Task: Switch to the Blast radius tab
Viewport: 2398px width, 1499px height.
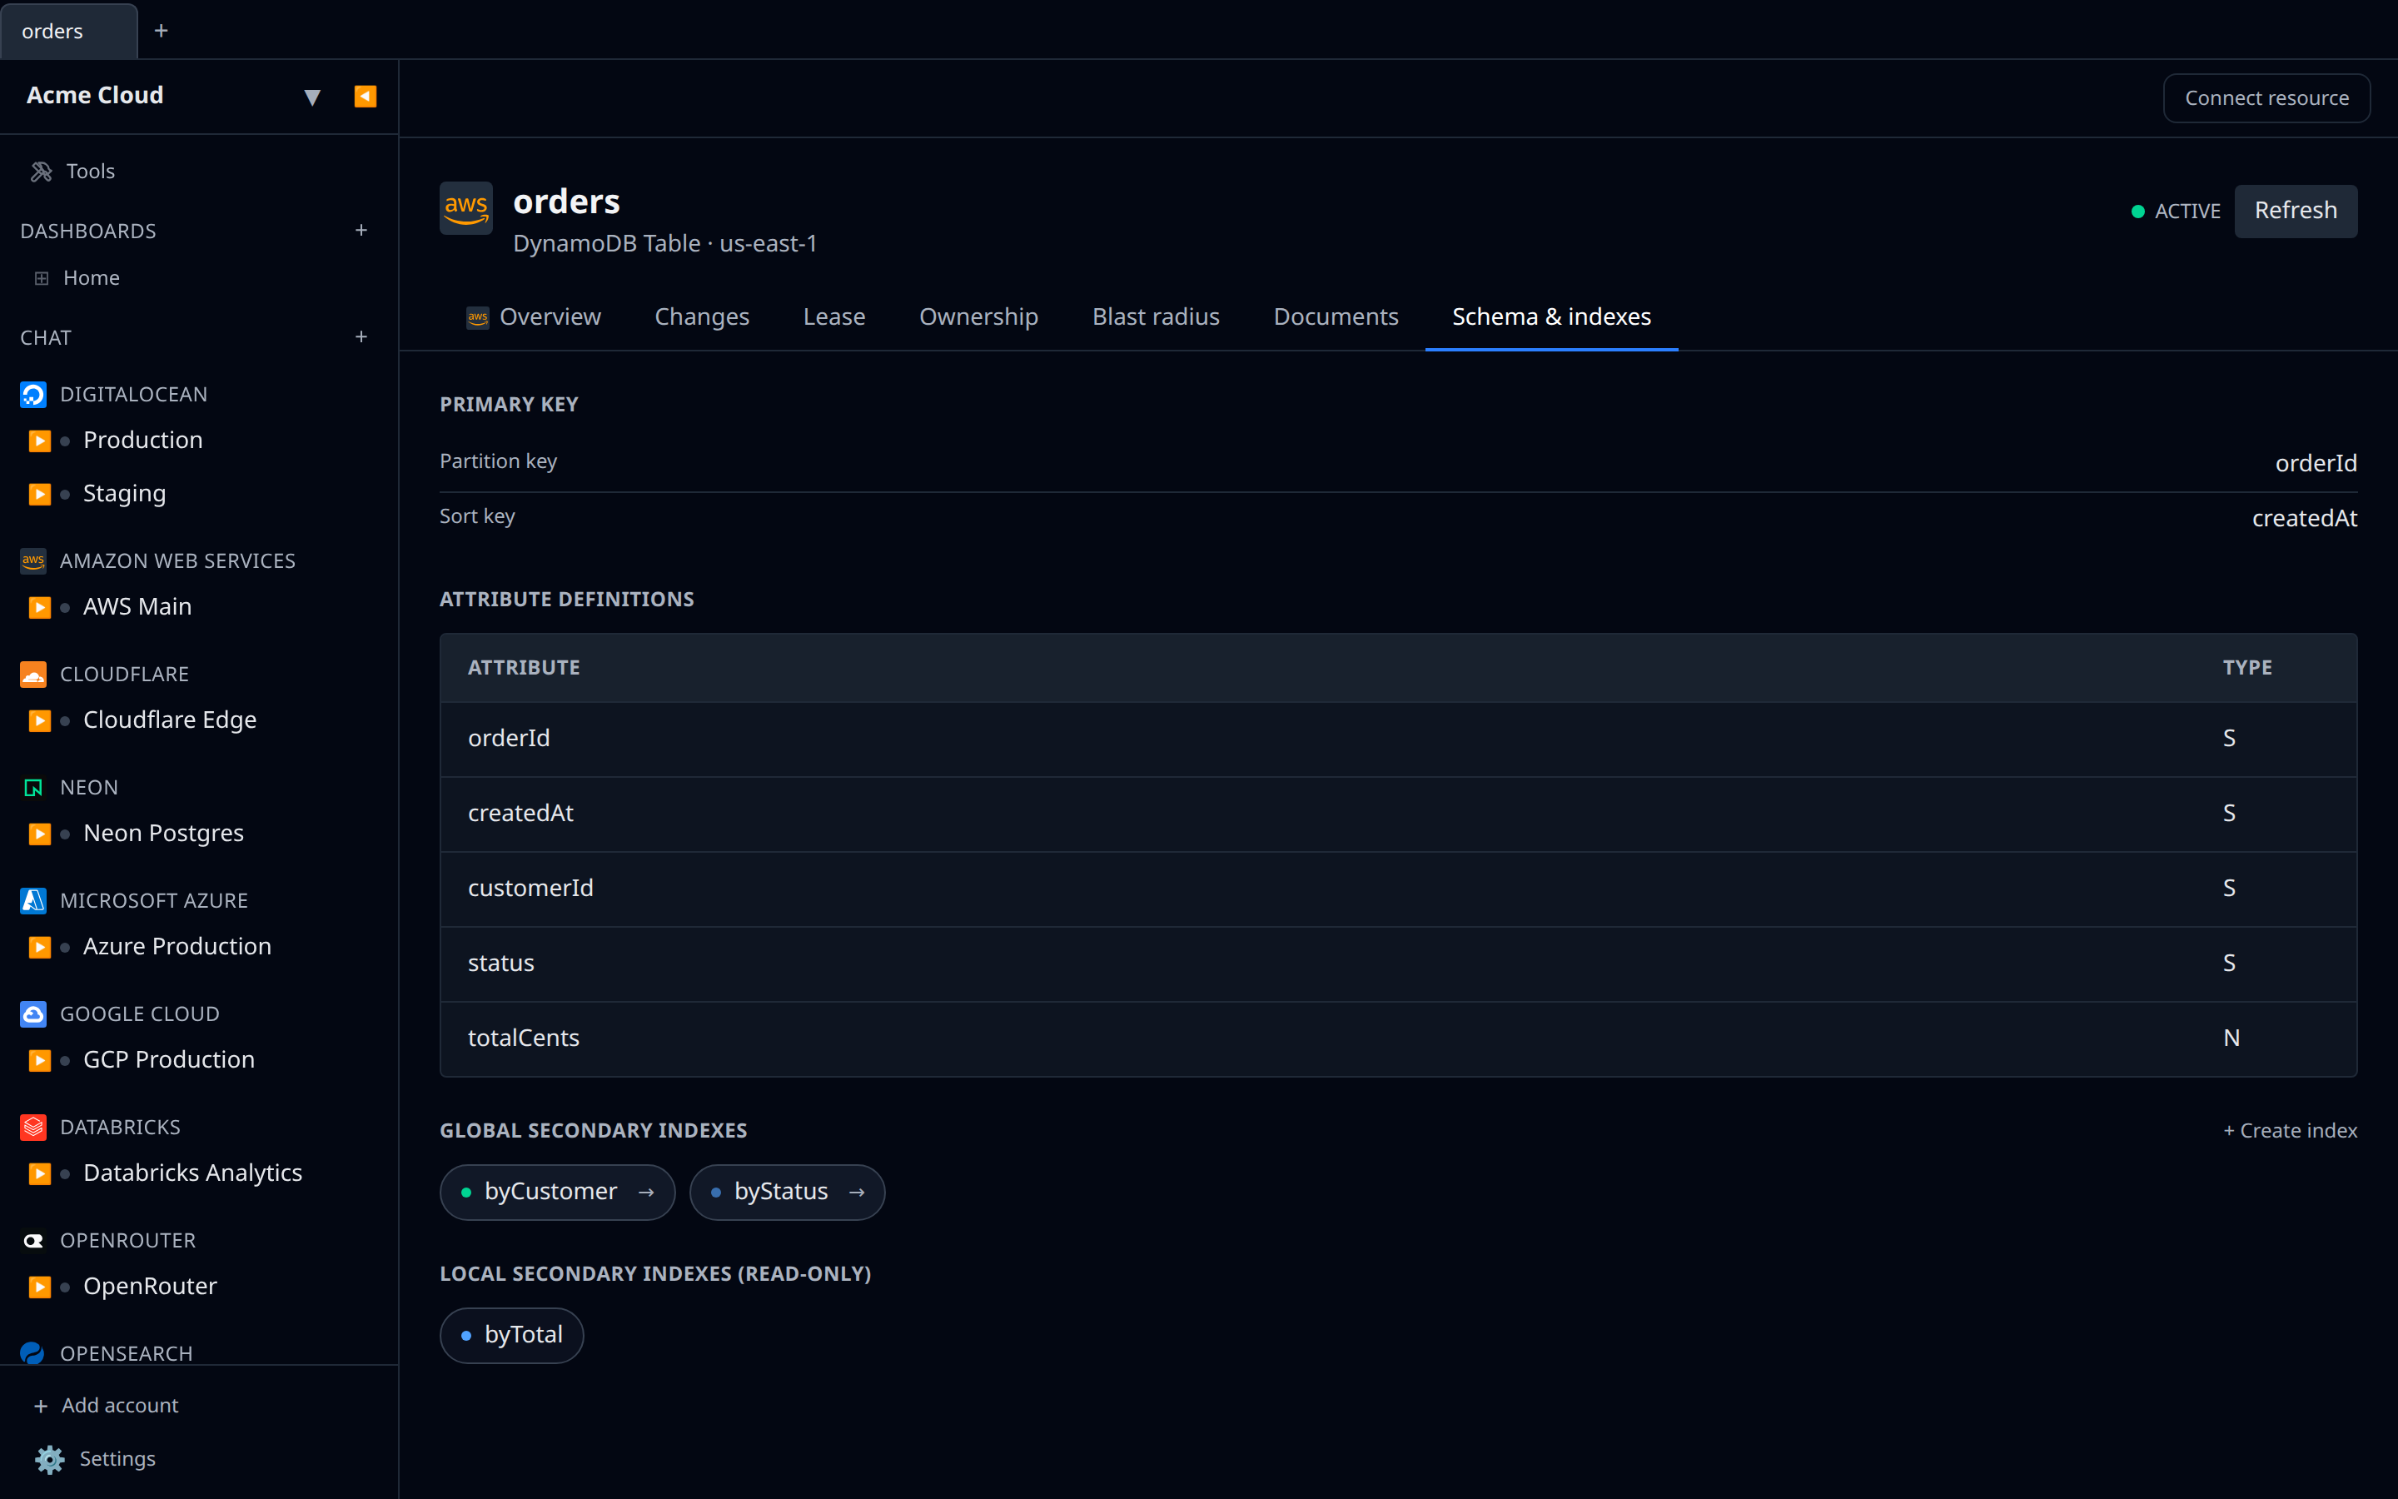Action: tap(1156, 316)
